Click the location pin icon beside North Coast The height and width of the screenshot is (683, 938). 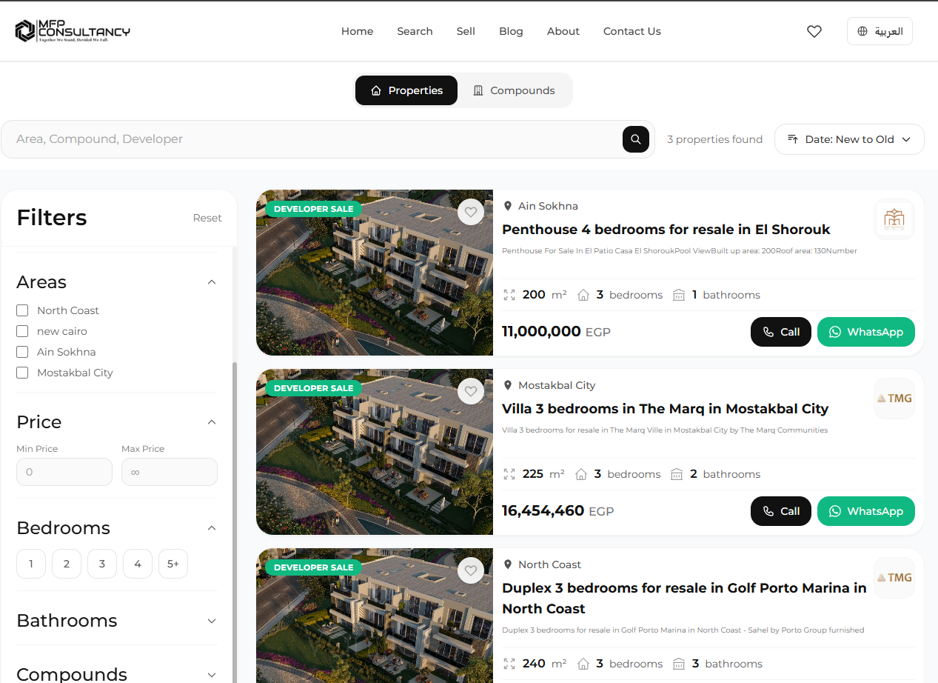click(508, 564)
